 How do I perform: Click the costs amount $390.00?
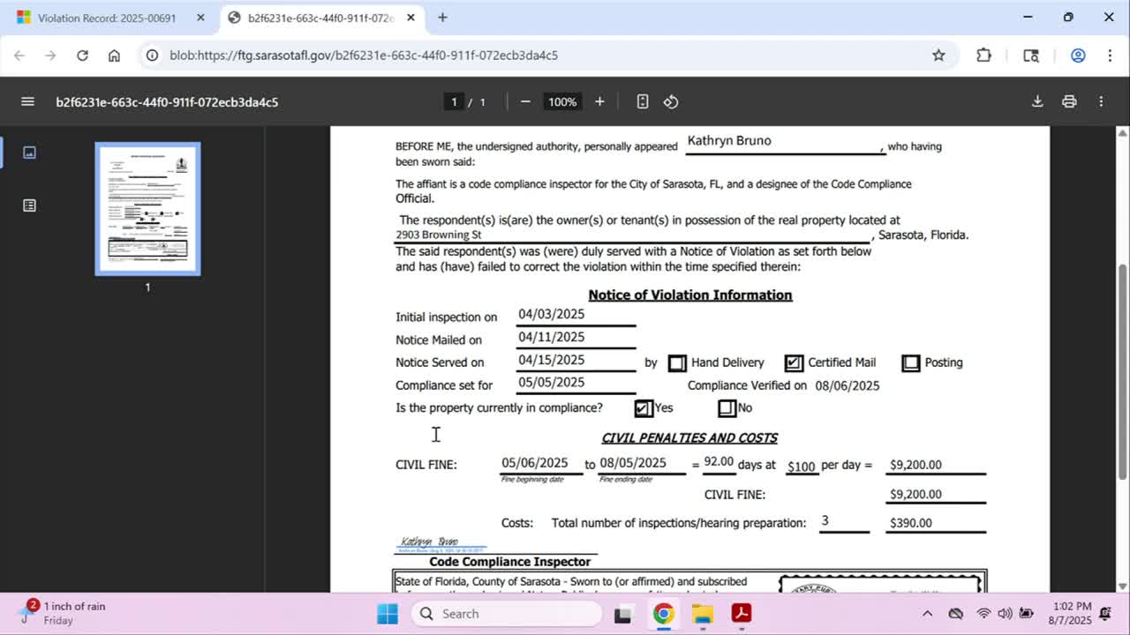pos(911,523)
